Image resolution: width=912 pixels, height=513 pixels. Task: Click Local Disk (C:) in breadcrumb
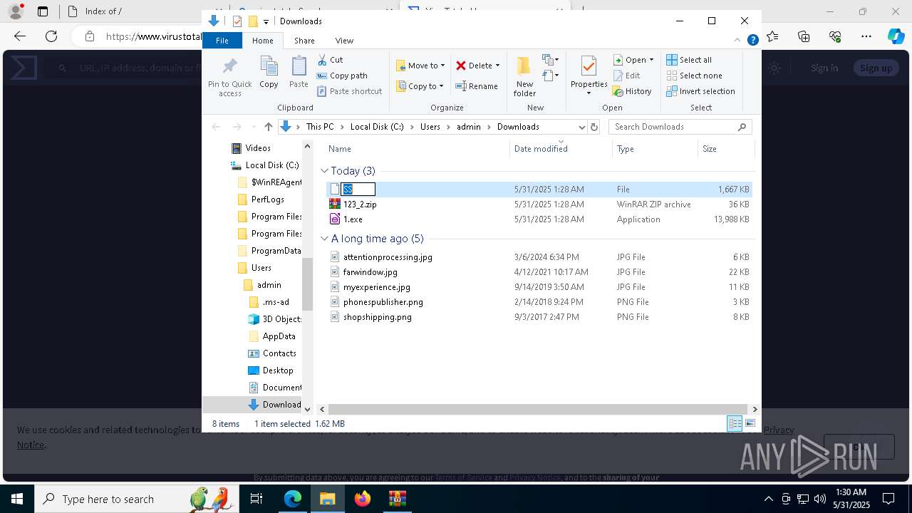pos(377,127)
